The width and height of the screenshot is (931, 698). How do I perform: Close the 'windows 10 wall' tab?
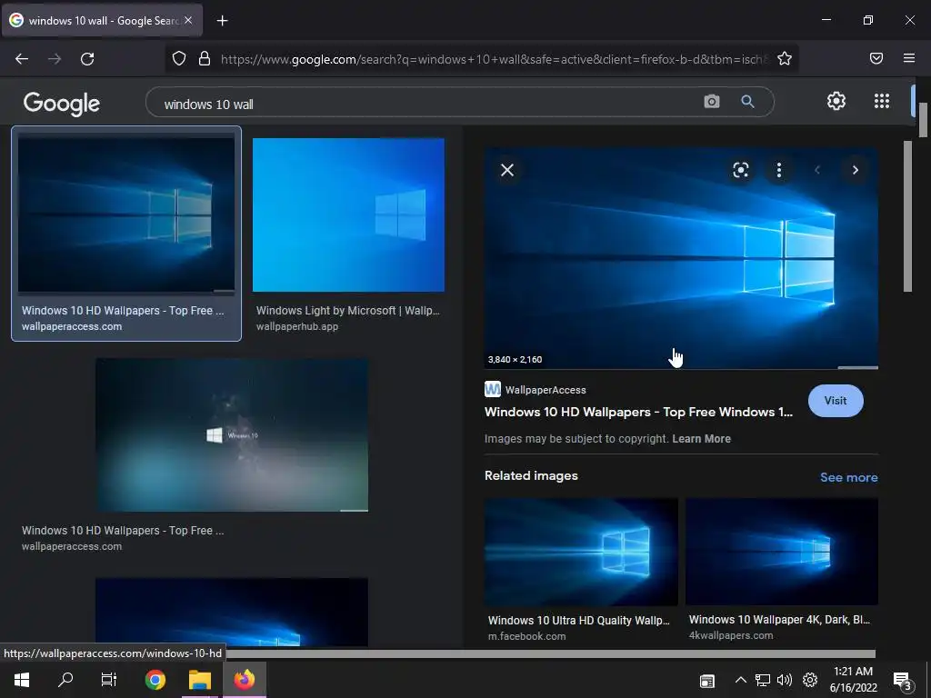188,20
